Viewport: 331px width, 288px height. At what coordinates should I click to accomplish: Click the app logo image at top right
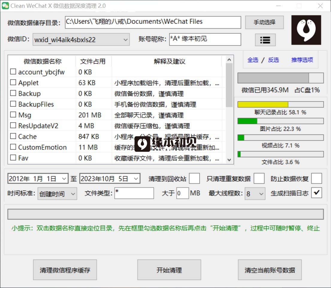click(x=306, y=30)
